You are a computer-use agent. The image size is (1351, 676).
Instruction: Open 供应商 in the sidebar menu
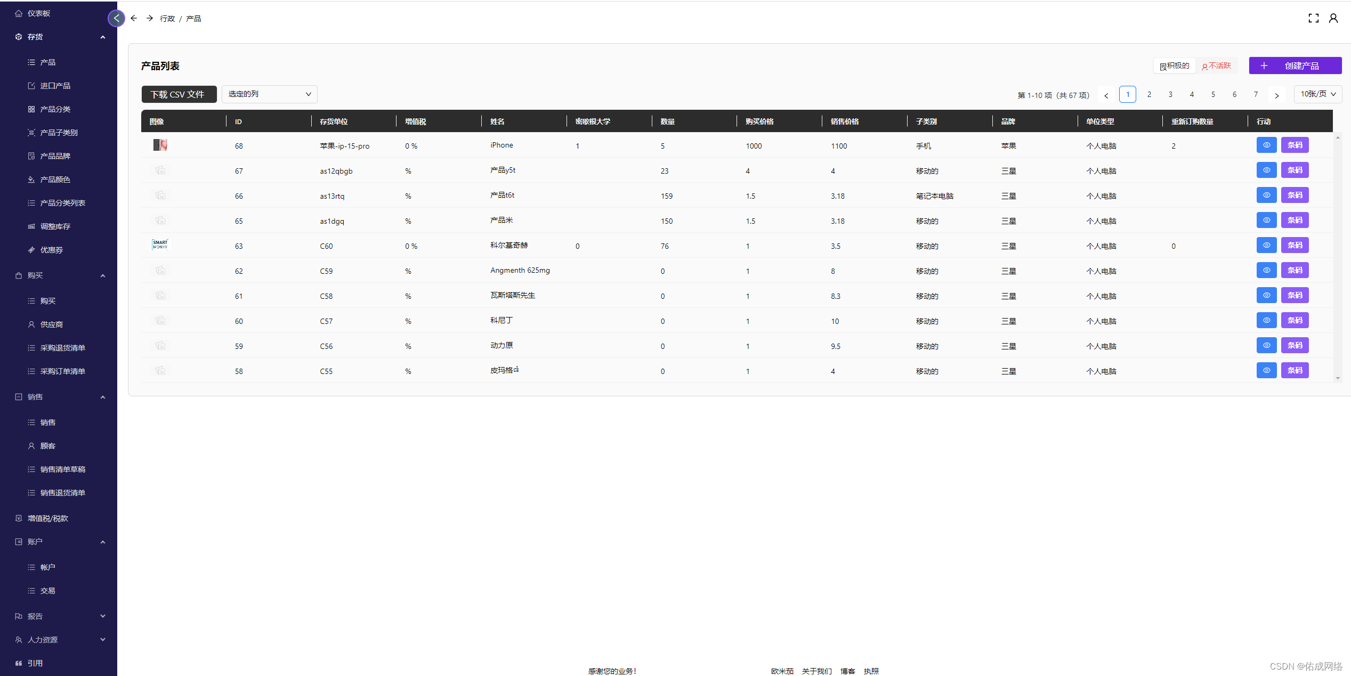52,324
